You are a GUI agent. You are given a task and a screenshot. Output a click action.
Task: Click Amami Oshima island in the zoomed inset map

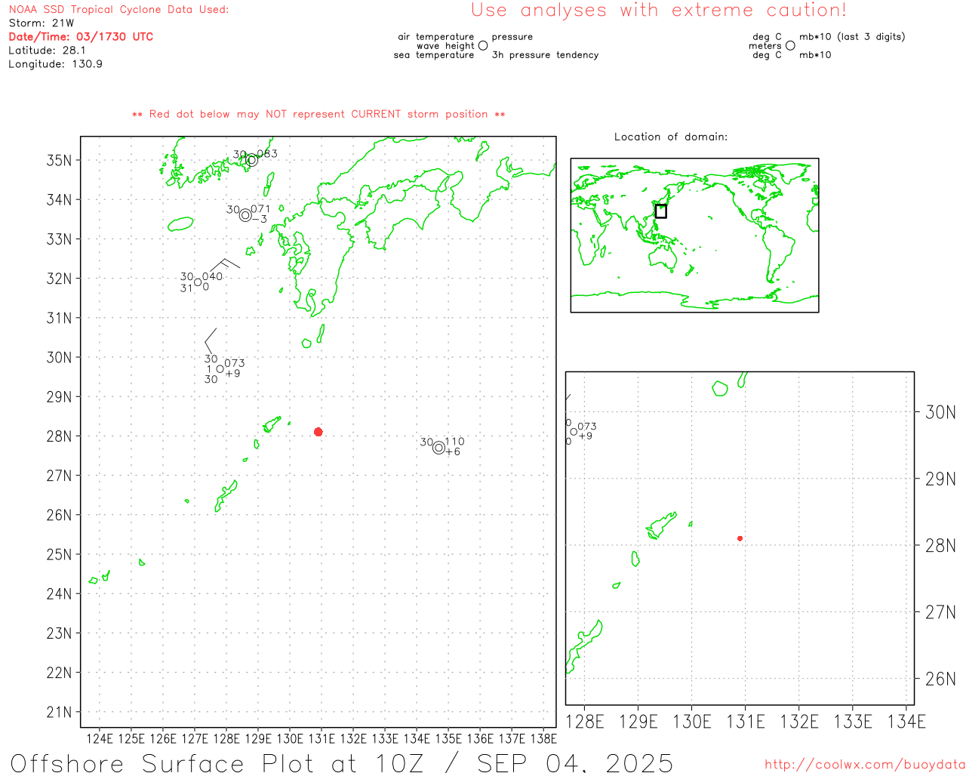[661, 525]
